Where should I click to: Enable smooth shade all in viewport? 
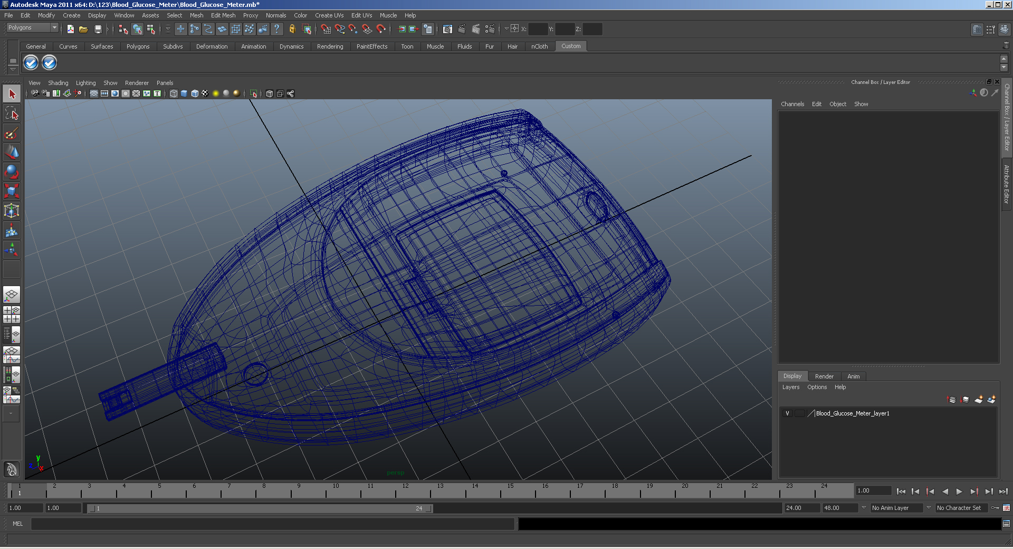click(184, 93)
